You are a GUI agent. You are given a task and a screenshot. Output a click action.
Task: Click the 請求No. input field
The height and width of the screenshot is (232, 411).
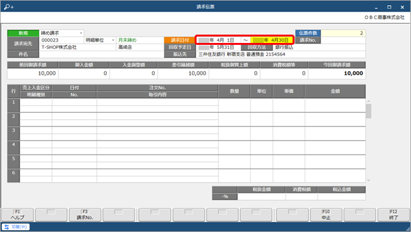tap(343, 40)
